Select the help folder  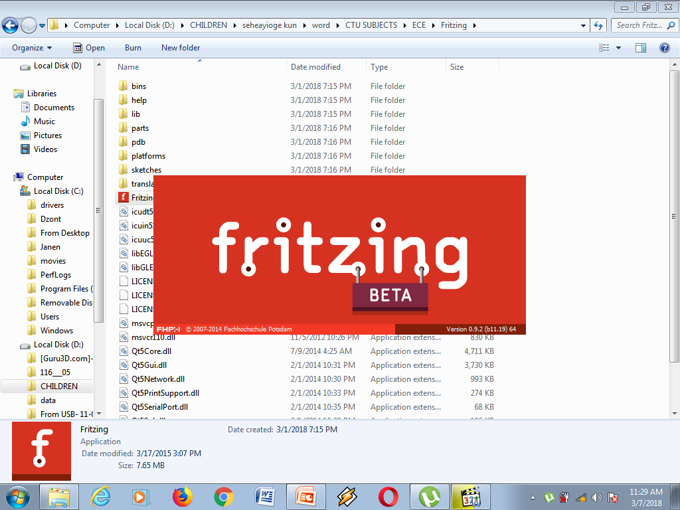(x=139, y=100)
